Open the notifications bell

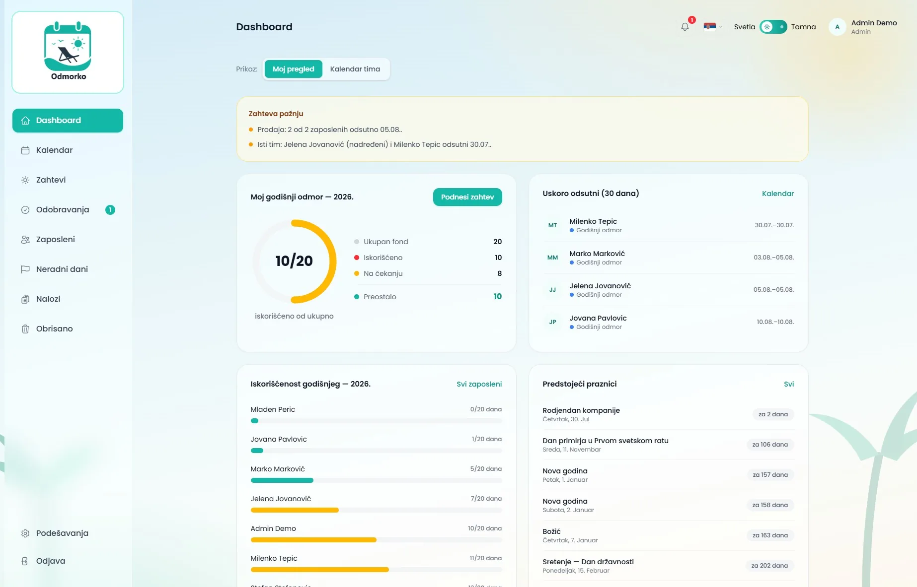[x=685, y=27]
